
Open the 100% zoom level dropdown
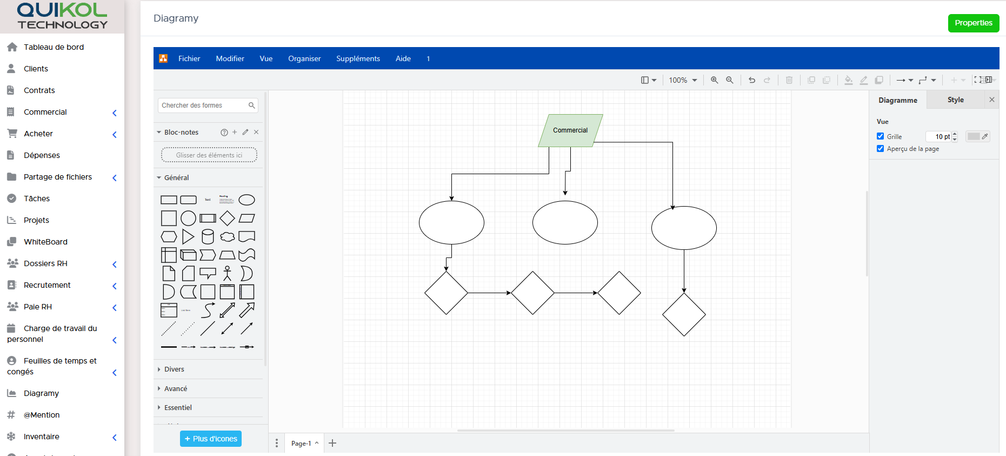click(683, 80)
